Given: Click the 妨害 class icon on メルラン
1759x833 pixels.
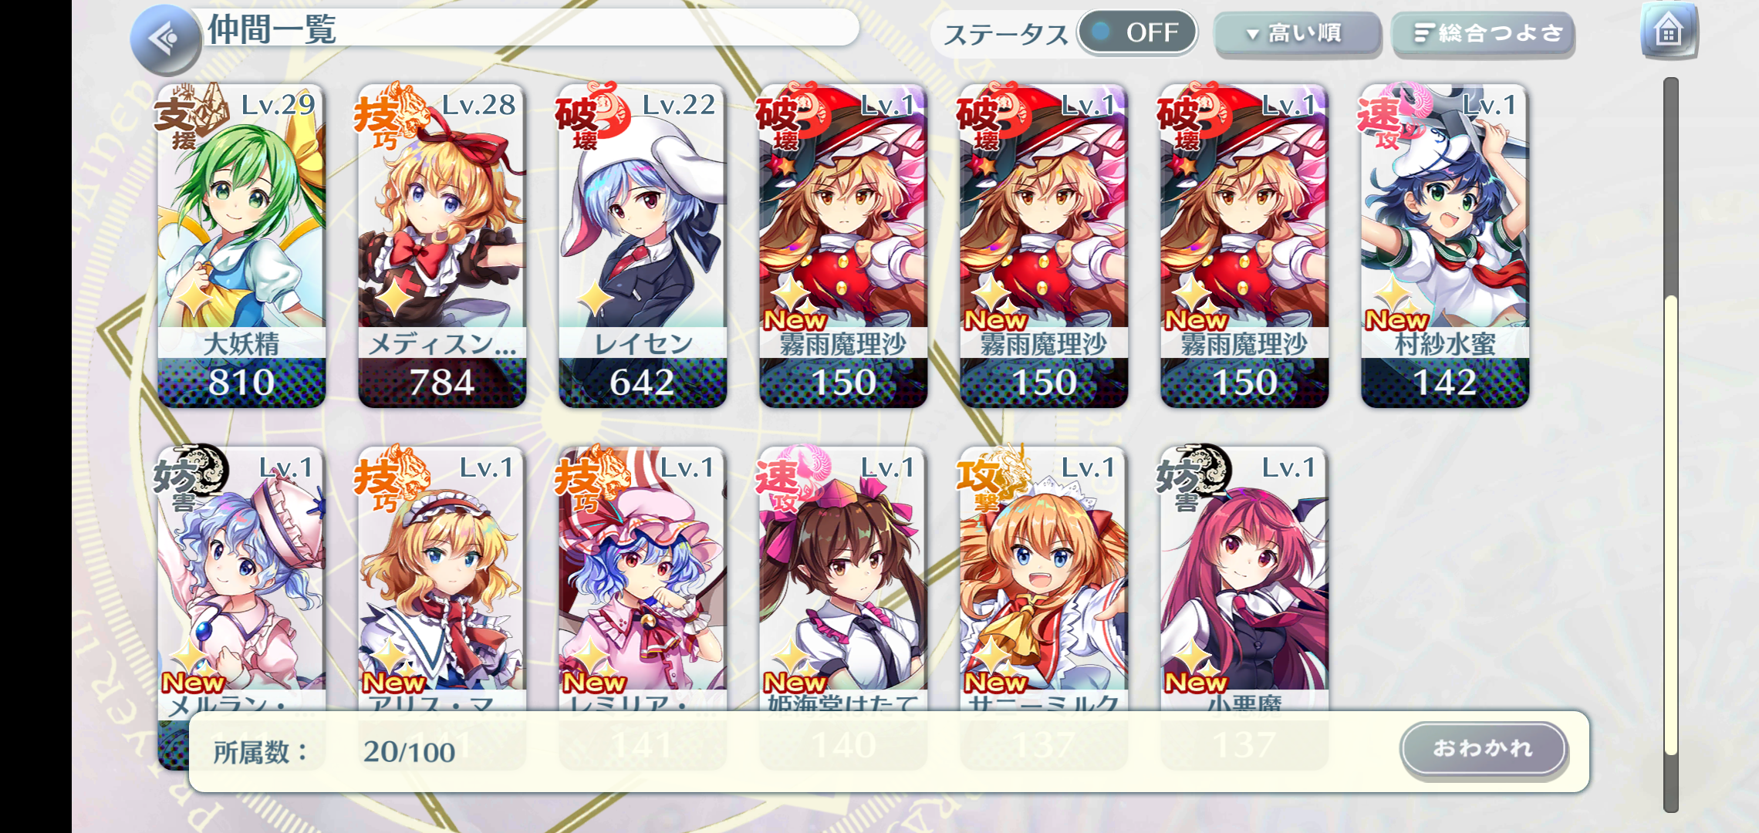Looking at the screenshot, I should (x=190, y=478).
